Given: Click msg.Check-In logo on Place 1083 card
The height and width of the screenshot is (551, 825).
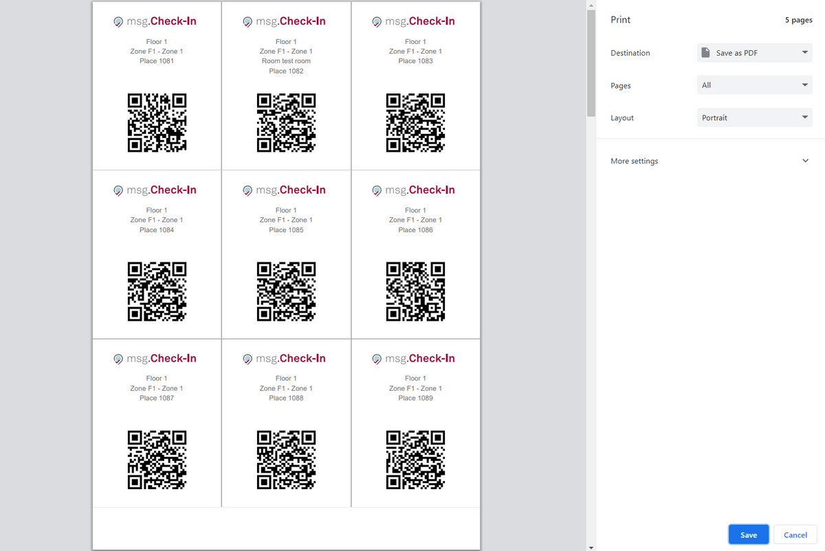Looking at the screenshot, I should 413,21.
